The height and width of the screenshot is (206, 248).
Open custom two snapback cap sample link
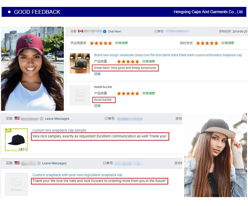click(x=60, y=130)
